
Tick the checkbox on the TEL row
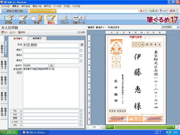coord(81,111)
